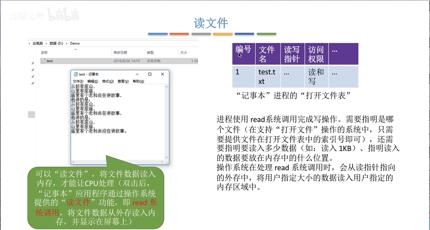Open the 帮助(H) menu in Notepad

coord(138,81)
